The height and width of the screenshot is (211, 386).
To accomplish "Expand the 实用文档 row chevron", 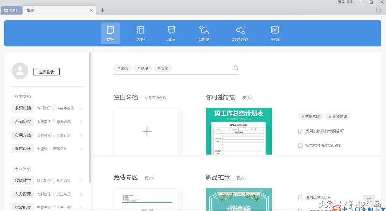I will (81, 136).
